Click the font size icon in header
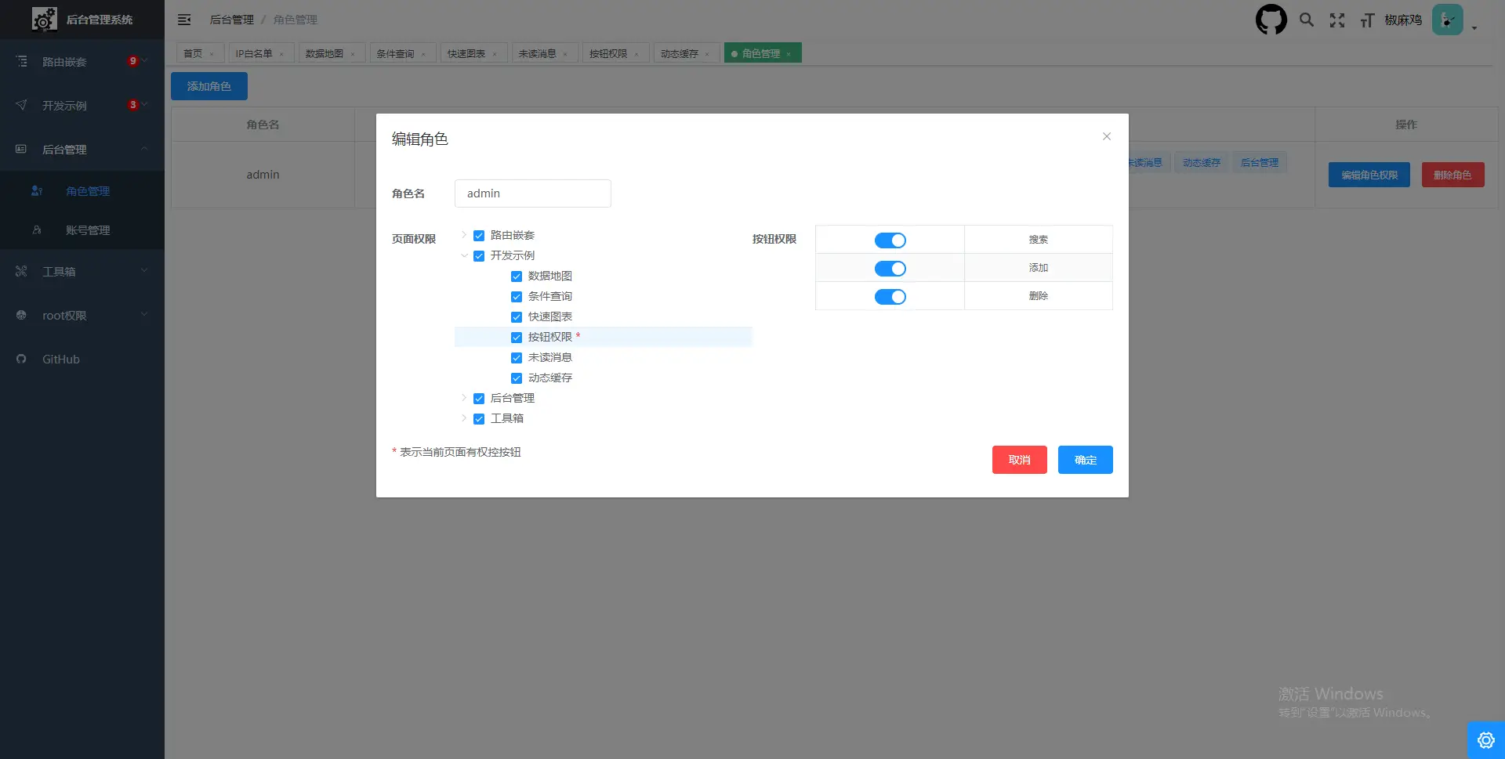Image resolution: width=1505 pixels, height=759 pixels. [1367, 20]
